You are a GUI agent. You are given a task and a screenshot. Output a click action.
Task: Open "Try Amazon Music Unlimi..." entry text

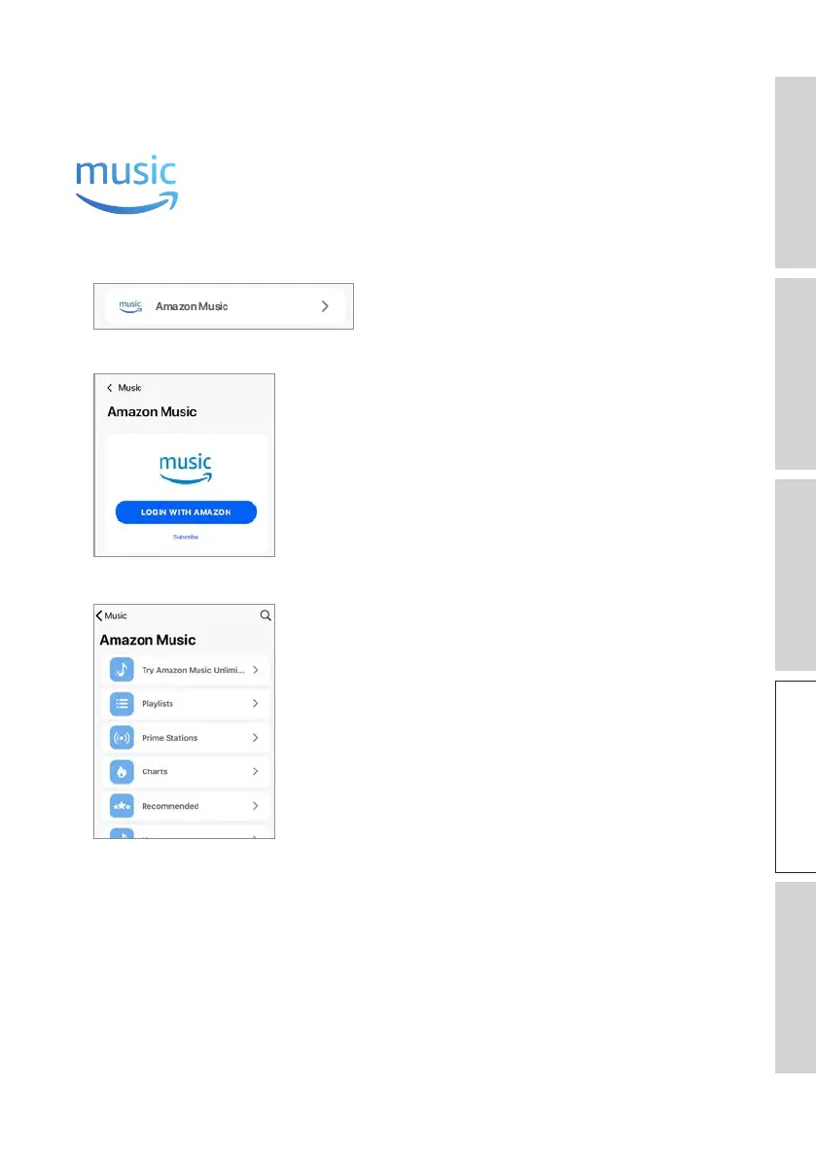point(193,670)
